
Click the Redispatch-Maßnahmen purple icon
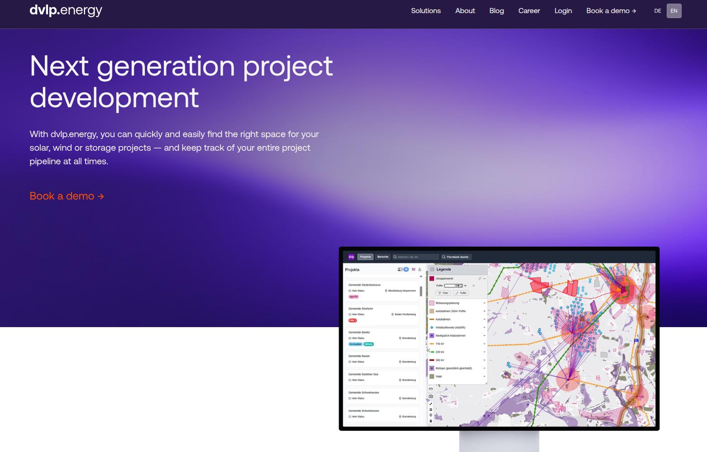pyautogui.click(x=432, y=336)
